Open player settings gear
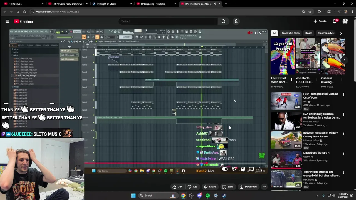 click(x=234, y=169)
